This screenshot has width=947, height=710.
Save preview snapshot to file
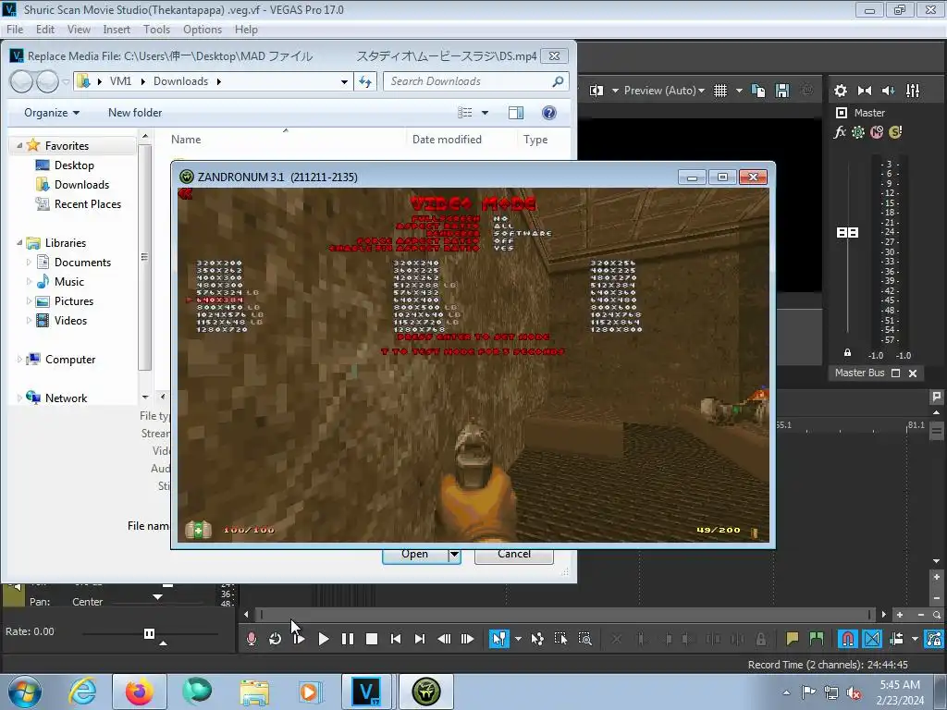pos(782,91)
